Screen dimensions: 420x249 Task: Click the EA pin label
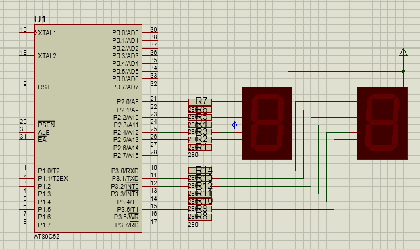(42, 140)
